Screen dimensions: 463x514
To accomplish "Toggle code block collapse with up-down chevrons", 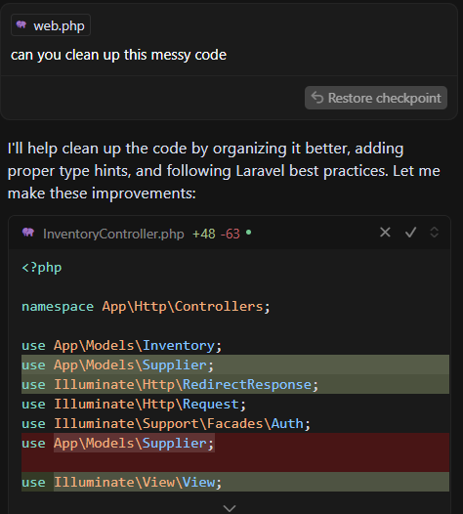I will (x=434, y=233).
